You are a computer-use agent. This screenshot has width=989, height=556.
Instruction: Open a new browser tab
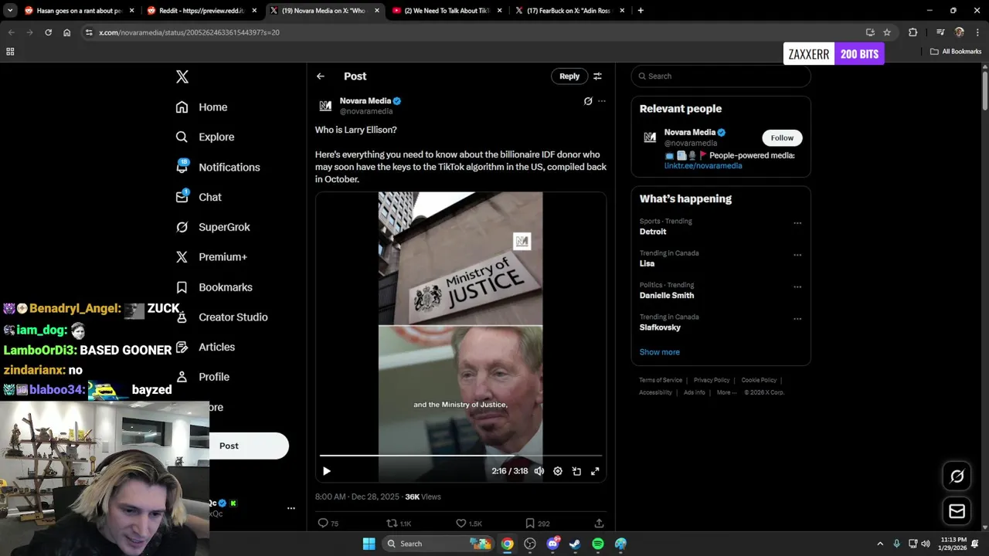tap(641, 11)
